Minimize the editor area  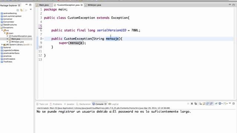point(230,4)
